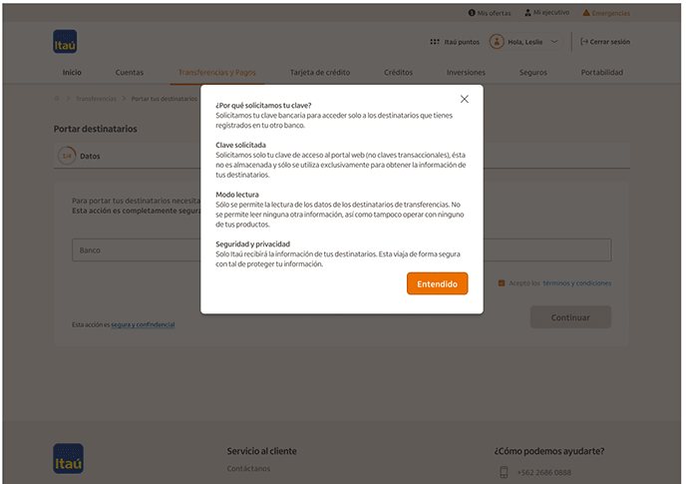Click the Emergencias label

click(611, 13)
